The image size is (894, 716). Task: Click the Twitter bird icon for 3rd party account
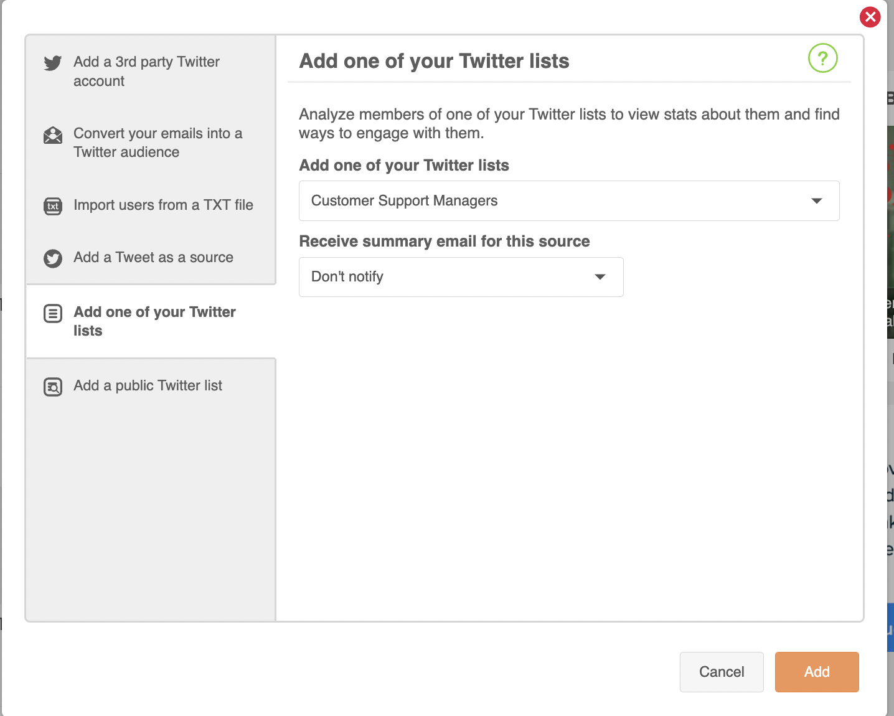tap(53, 63)
